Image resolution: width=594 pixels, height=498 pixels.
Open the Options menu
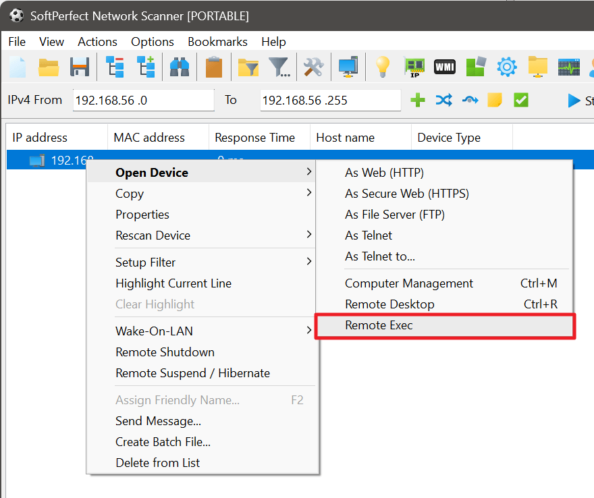click(x=153, y=42)
